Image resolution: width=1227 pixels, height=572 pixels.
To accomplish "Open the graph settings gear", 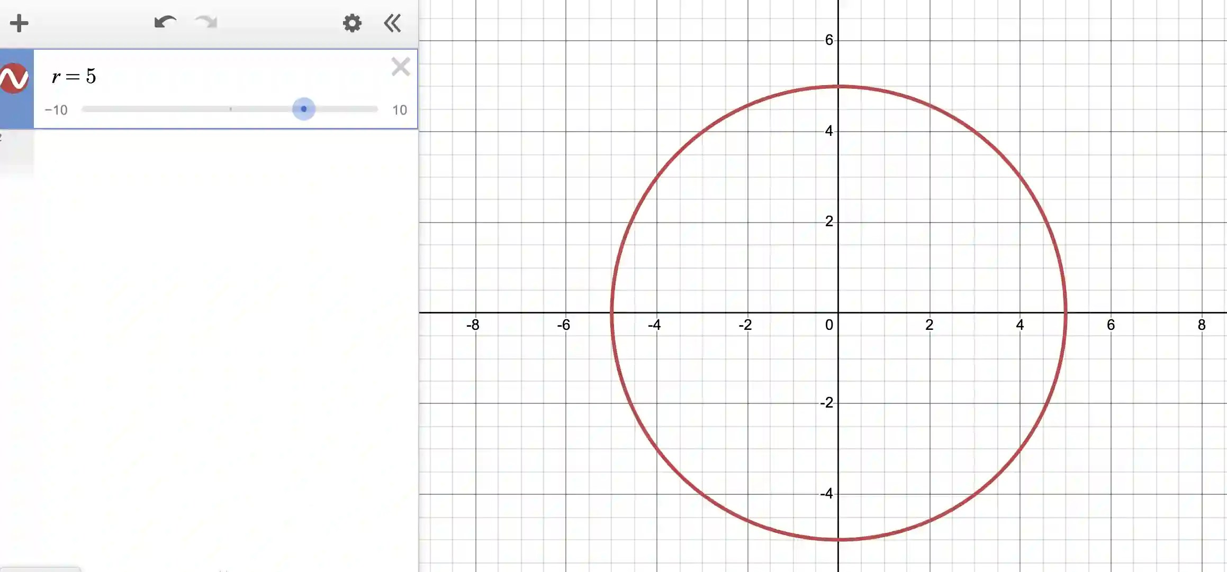I will (352, 23).
